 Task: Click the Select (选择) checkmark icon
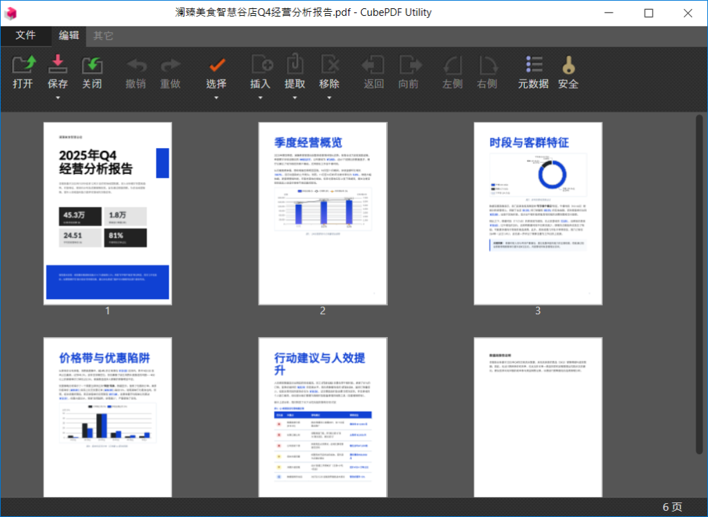pos(216,66)
